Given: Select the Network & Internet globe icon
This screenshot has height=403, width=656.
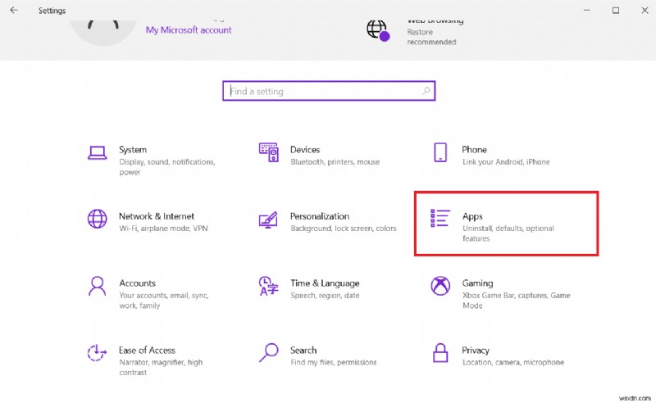Looking at the screenshot, I should point(97,220).
